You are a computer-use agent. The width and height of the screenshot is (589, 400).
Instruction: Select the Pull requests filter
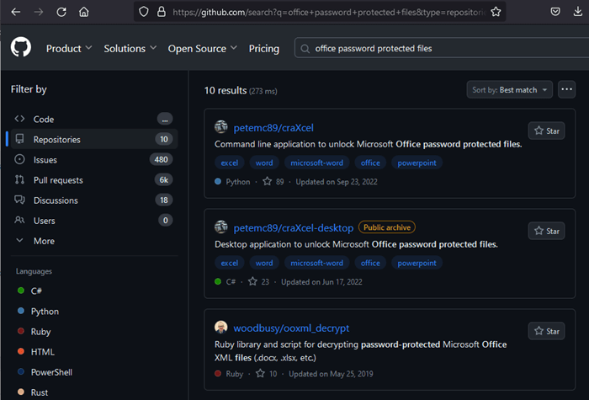click(x=94, y=180)
